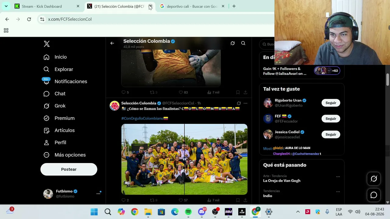
Task: Reply to the post with 2 comments
Action: click(x=125, y=200)
